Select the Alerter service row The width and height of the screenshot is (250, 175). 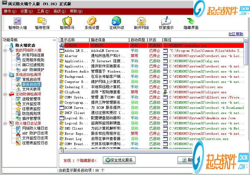(x=151, y=56)
